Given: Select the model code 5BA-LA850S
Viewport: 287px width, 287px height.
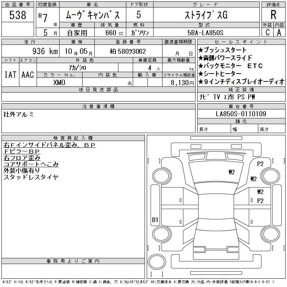Looking at the screenshot, I should [206, 33].
